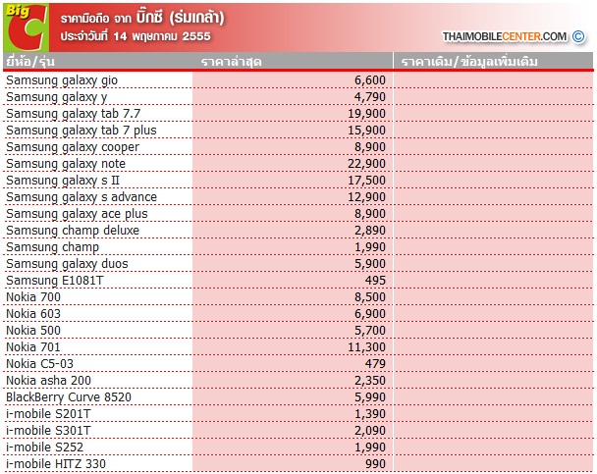Click the copyright symbol beside THAIMOBILECENTER.COM
Image resolution: width=597 pixels, height=474 pixels.
(578, 36)
